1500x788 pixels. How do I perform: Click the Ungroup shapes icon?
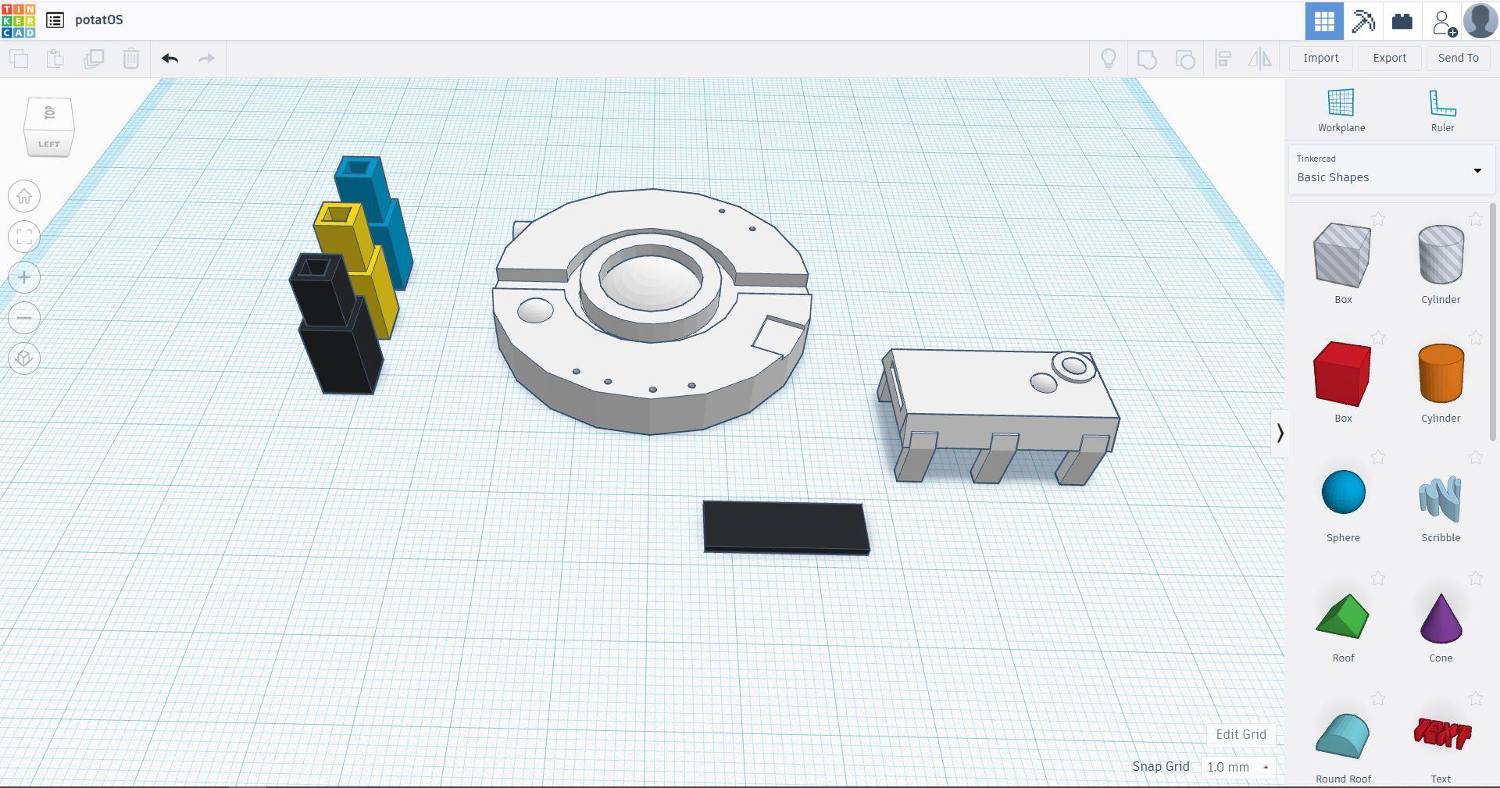(x=1185, y=59)
